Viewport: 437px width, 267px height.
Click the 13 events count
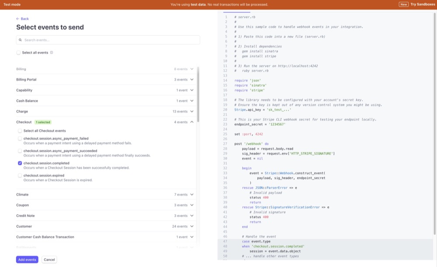pyautogui.click(x=180, y=111)
